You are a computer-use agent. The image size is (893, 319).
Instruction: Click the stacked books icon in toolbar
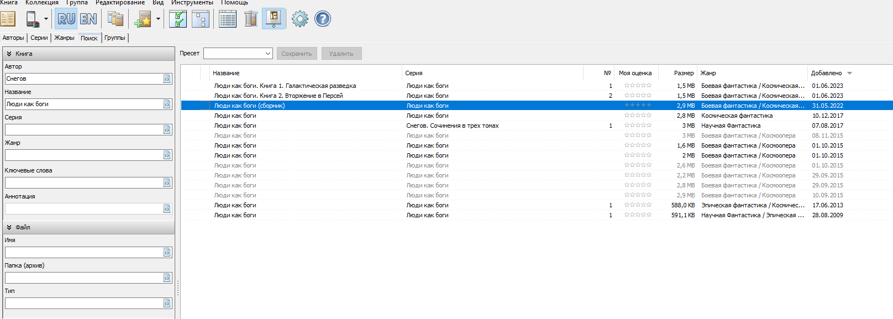pos(115,19)
